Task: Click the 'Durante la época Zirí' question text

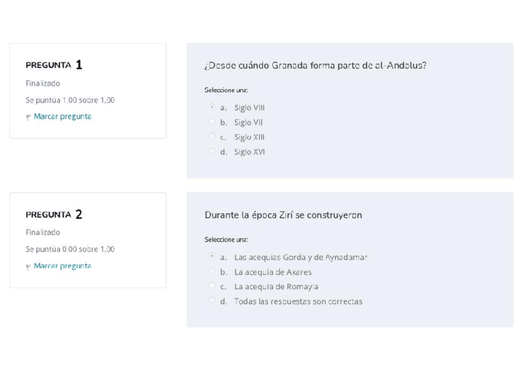Action: (283, 215)
